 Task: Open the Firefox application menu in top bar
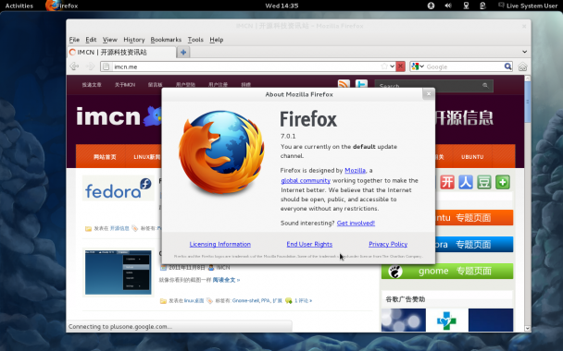click(62, 6)
